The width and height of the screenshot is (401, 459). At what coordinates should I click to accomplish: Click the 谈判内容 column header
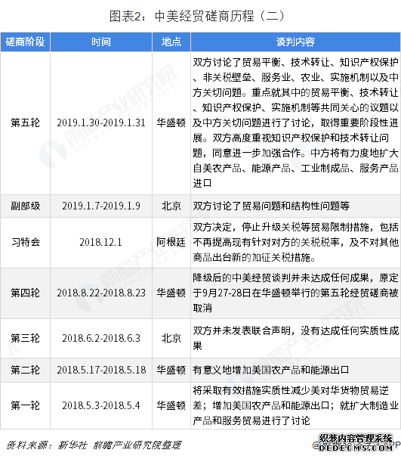tap(295, 42)
